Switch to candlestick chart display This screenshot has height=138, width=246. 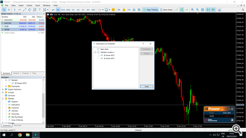click(x=182, y=10)
